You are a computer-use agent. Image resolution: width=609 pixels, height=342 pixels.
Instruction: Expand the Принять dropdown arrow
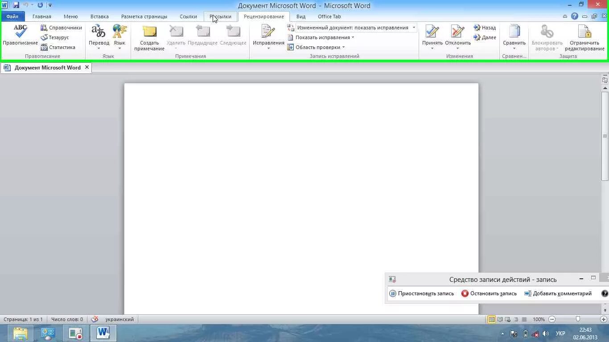[x=432, y=48]
